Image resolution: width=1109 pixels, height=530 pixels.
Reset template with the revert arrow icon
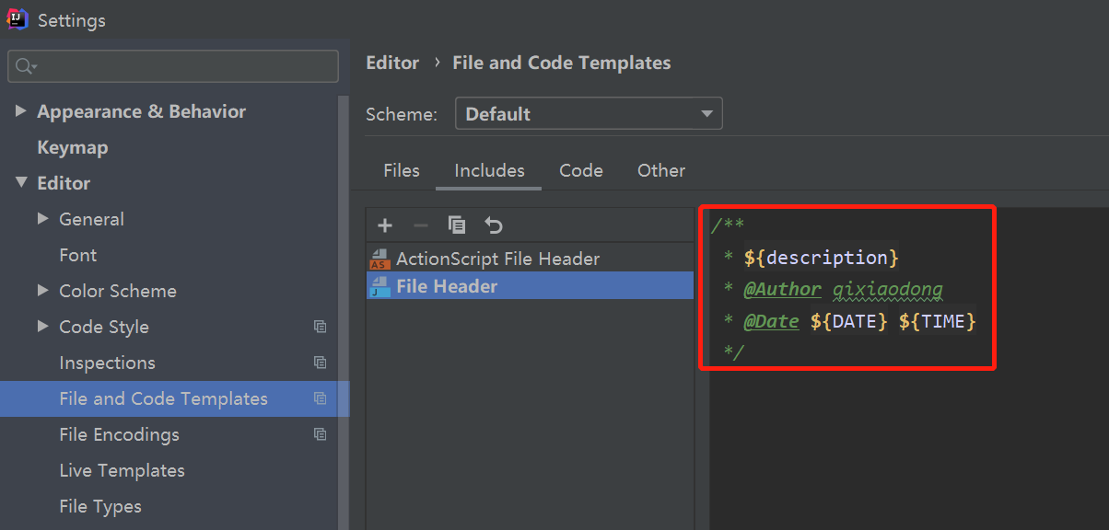494,225
